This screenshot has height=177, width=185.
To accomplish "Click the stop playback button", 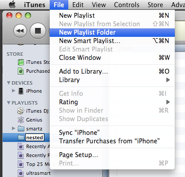I will pos(38,31).
